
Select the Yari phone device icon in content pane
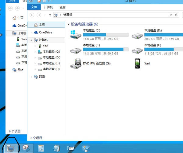click(137, 63)
